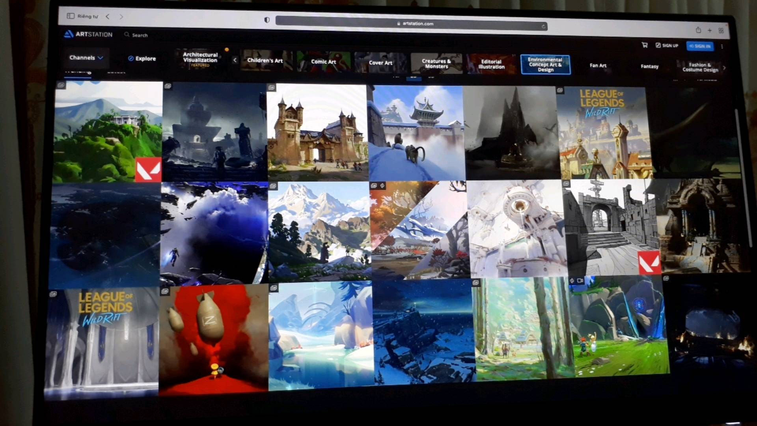Add a new tab with the plus icon
This screenshot has height=426, width=757.
[x=709, y=30]
